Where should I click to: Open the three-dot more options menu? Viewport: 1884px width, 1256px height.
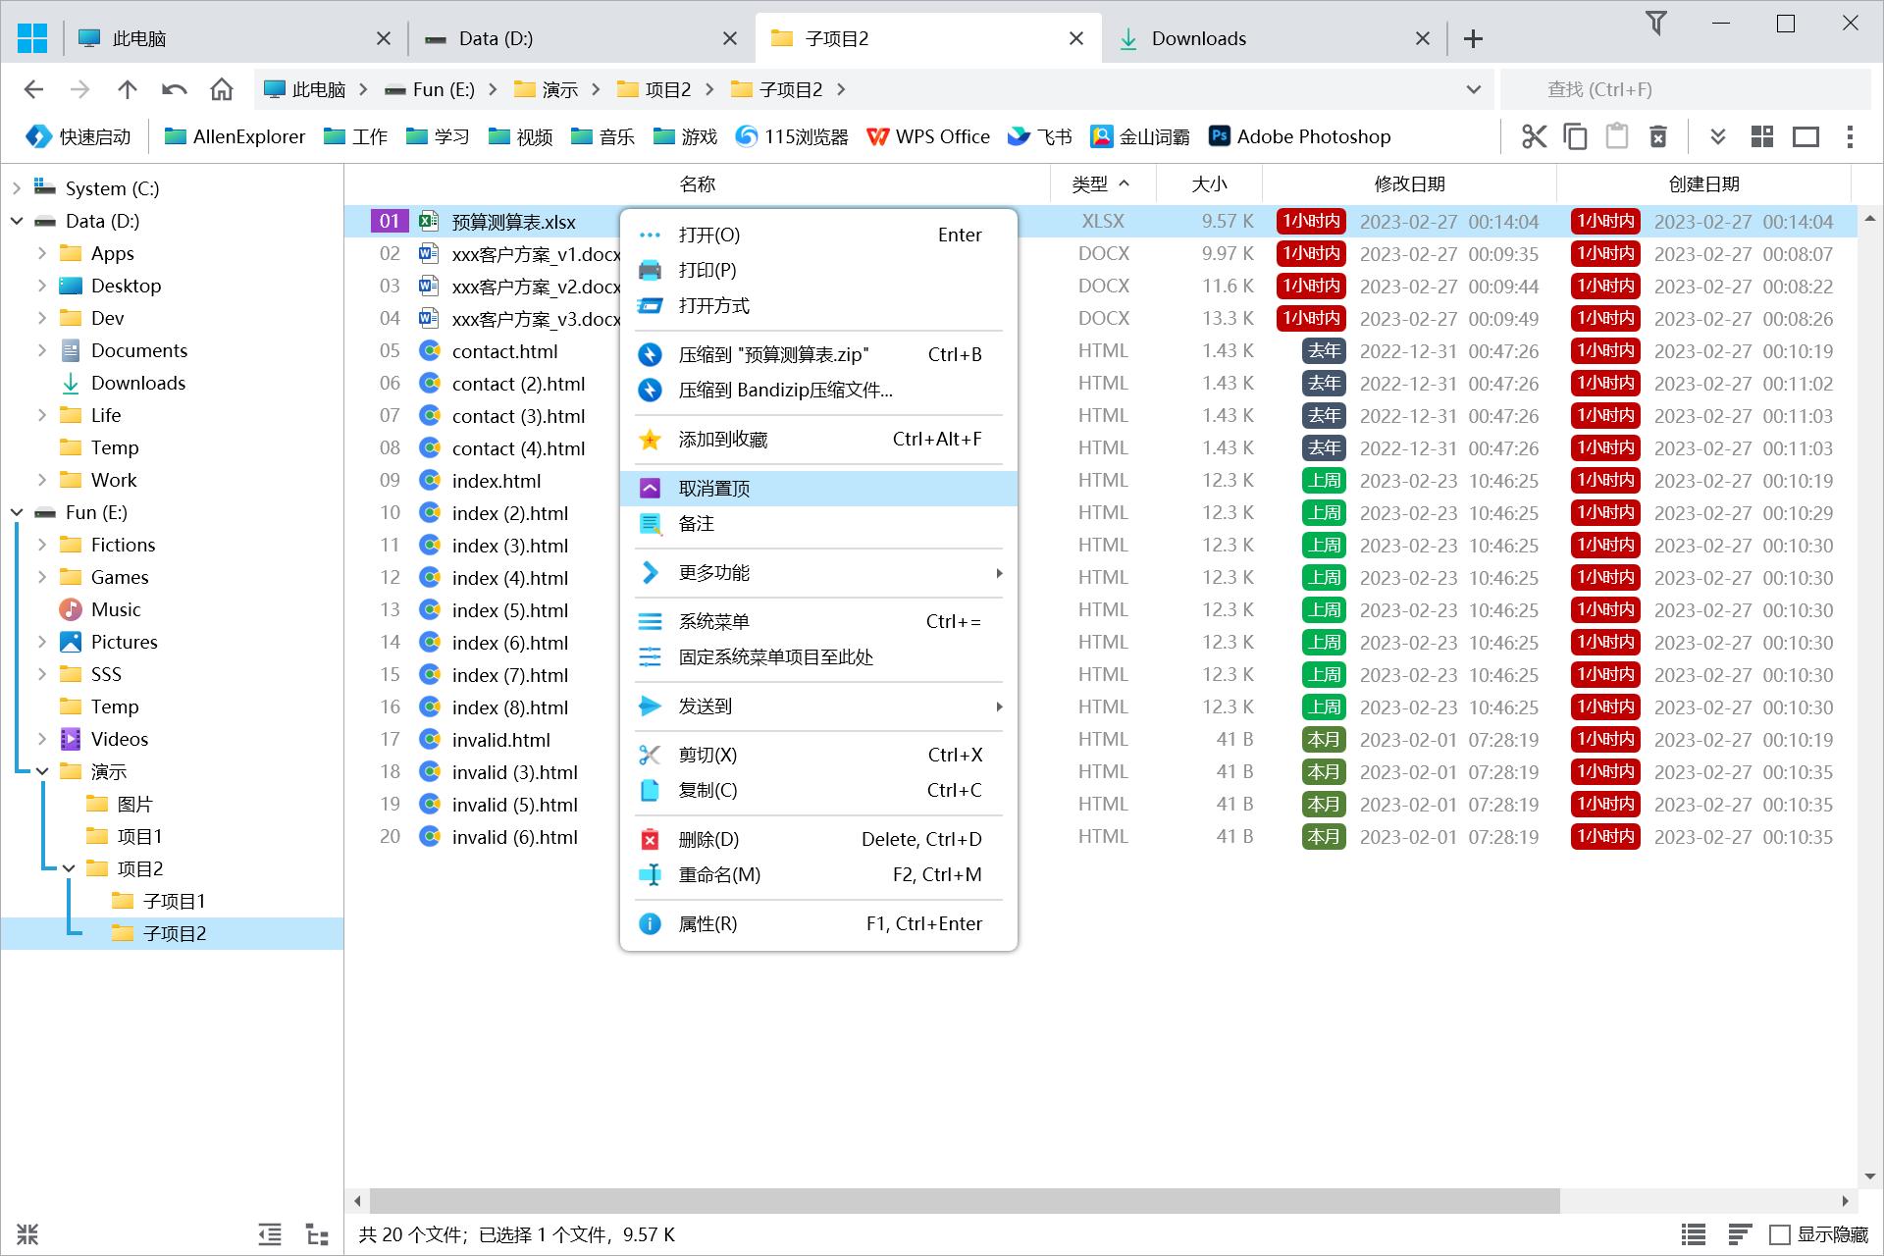(x=1850, y=136)
